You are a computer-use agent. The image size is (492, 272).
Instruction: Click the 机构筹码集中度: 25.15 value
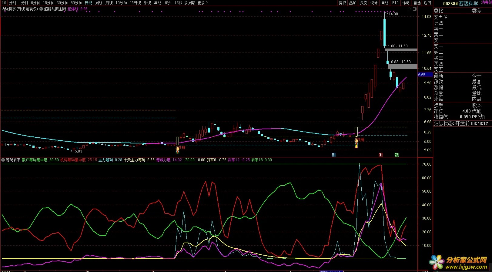click(x=79, y=160)
